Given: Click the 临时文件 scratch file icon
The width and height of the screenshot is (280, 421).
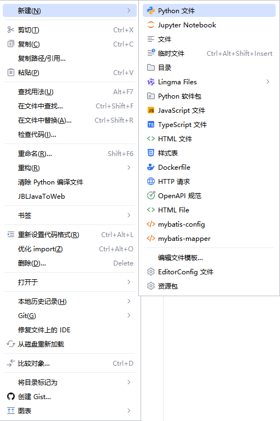Looking at the screenshot, I should [x=151, y=53].
